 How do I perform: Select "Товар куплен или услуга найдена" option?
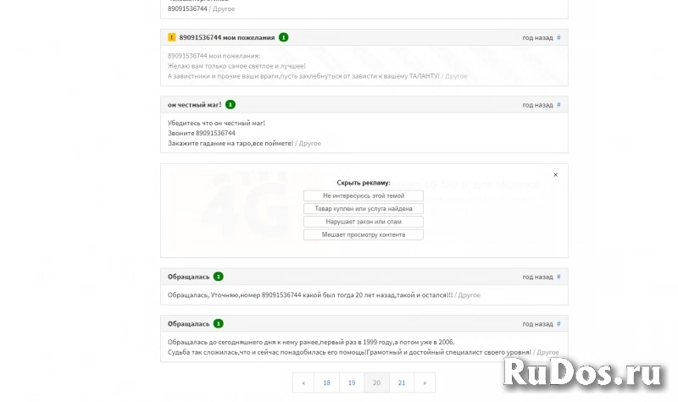(x=364, y=208)
